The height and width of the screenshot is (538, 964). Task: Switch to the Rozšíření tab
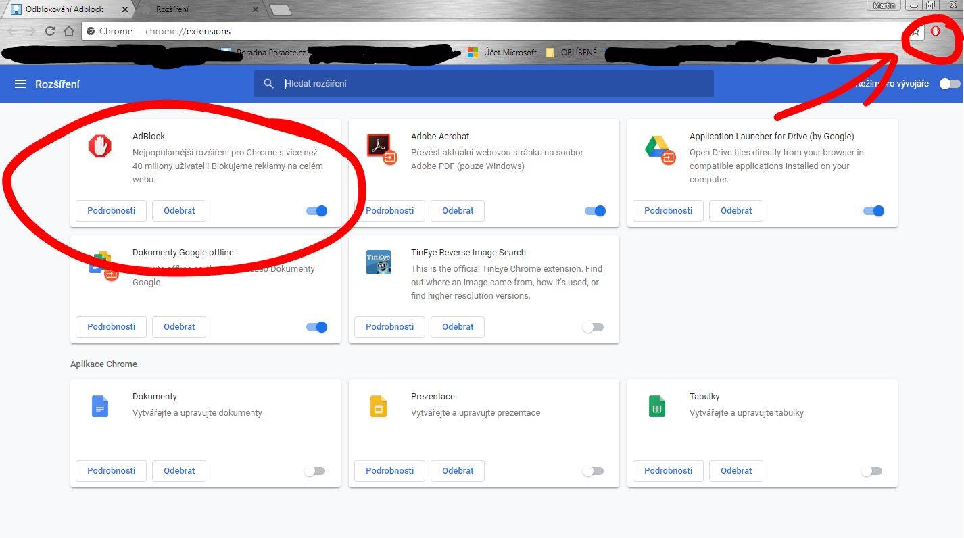point(196,9)
